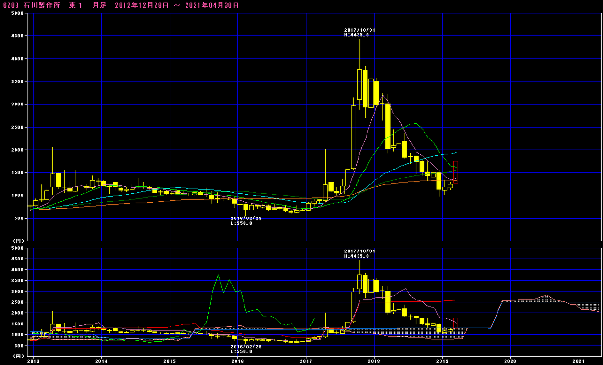Click the start date 2012年12月28日 in the title

click(x=141, y=5)
